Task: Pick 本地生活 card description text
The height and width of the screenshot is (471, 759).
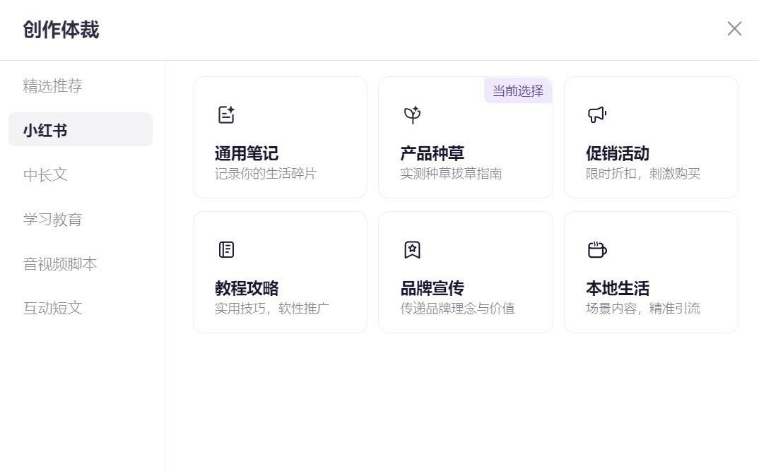Action: 643,309
